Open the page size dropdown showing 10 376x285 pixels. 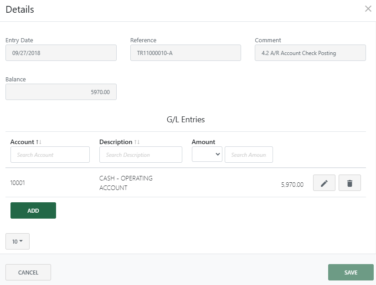click(x=17, y=241)
